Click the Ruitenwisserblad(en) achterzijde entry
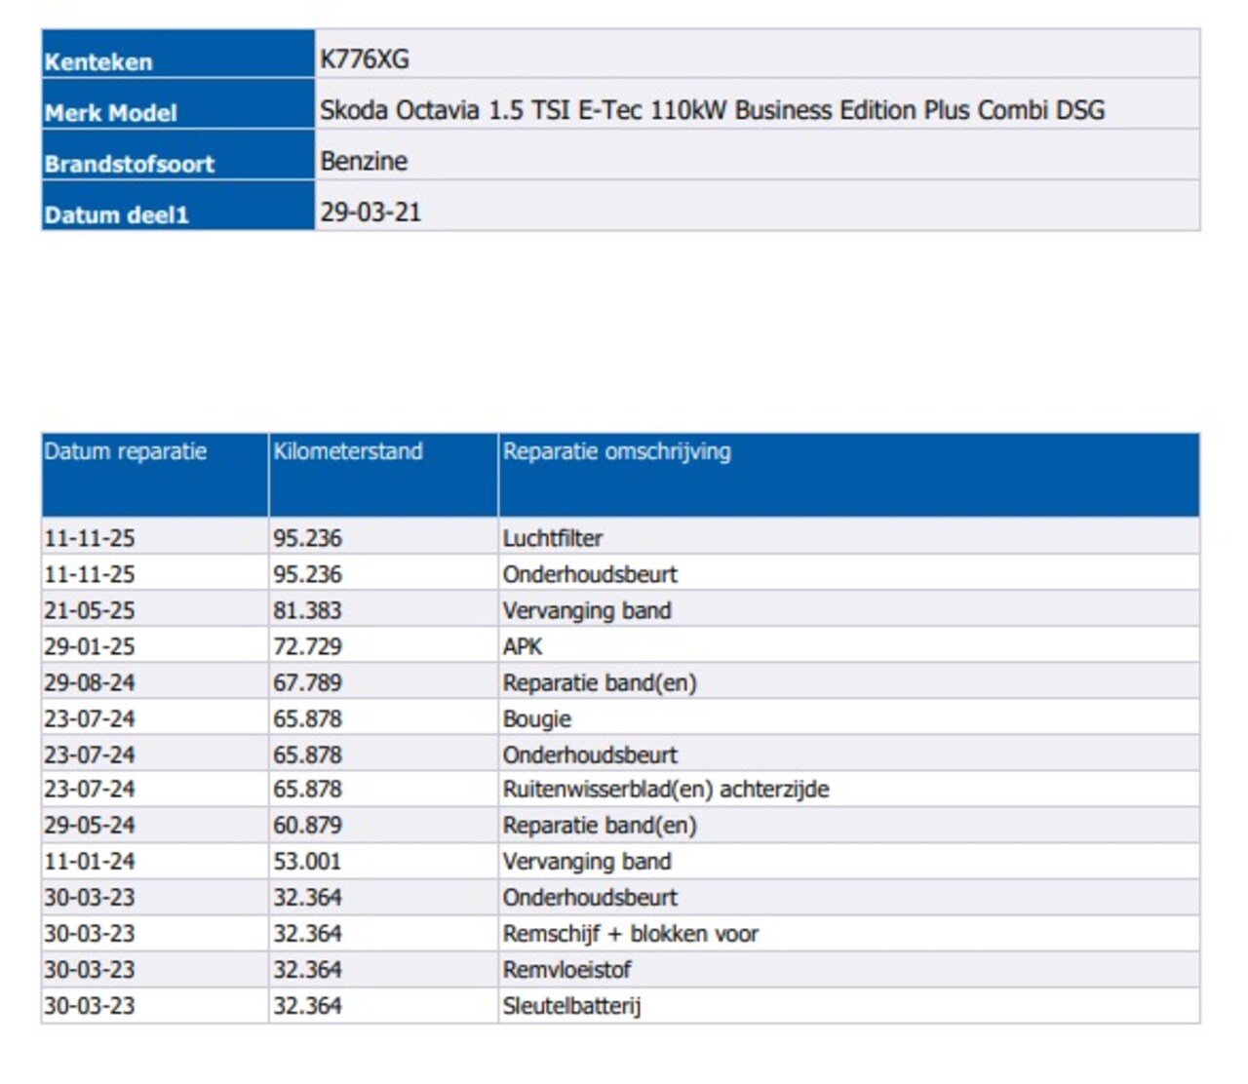The image size is (1248, 1084). tap(666, 790)
